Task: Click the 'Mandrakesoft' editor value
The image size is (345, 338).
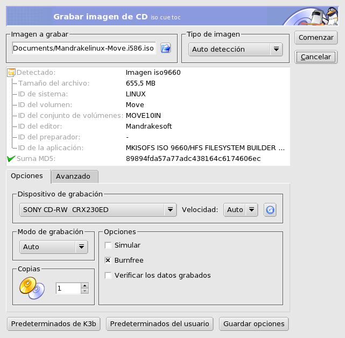Action: click(149, 126)
